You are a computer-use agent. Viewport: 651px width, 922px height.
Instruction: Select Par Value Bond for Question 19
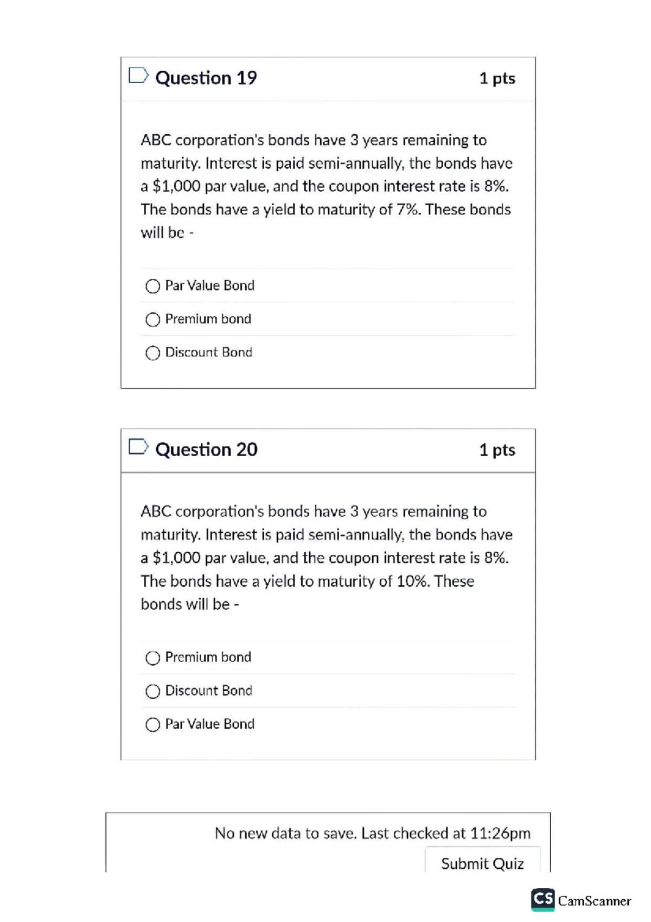(153, 286)
